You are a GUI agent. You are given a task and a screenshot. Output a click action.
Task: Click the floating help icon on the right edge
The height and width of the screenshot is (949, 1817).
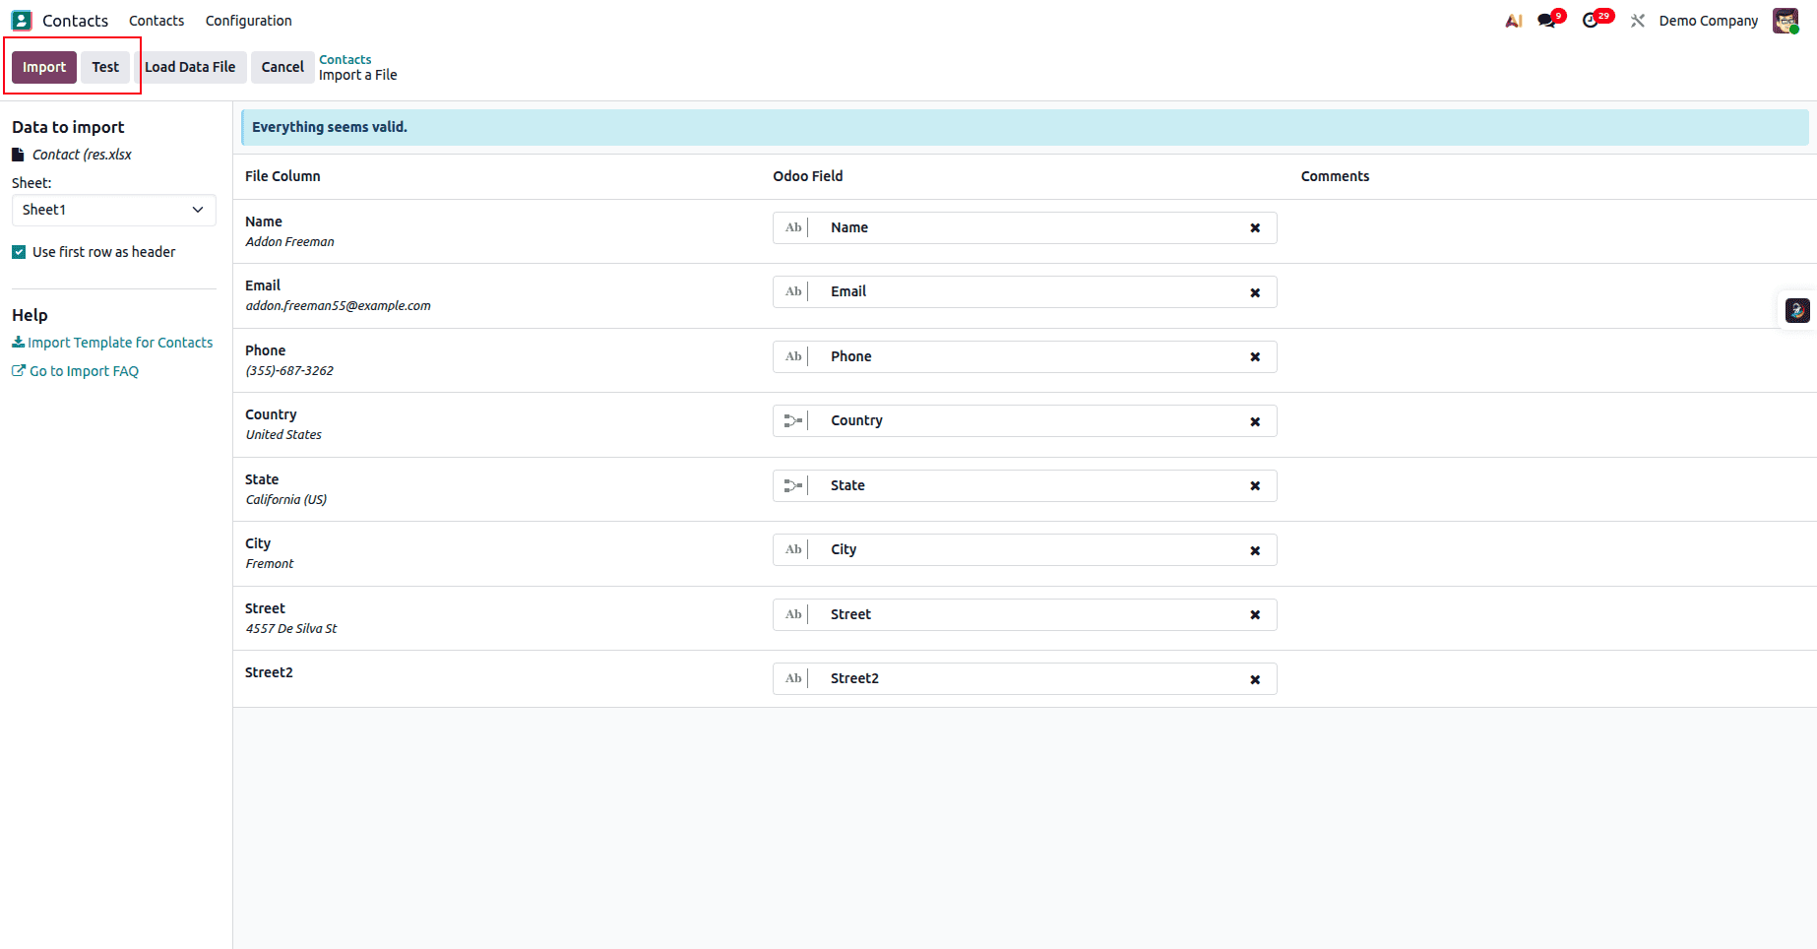1797,310
